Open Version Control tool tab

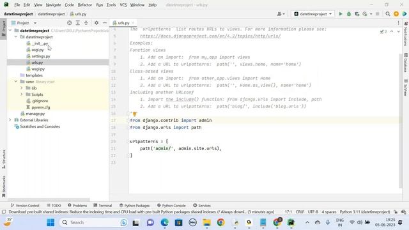point(25,206)
